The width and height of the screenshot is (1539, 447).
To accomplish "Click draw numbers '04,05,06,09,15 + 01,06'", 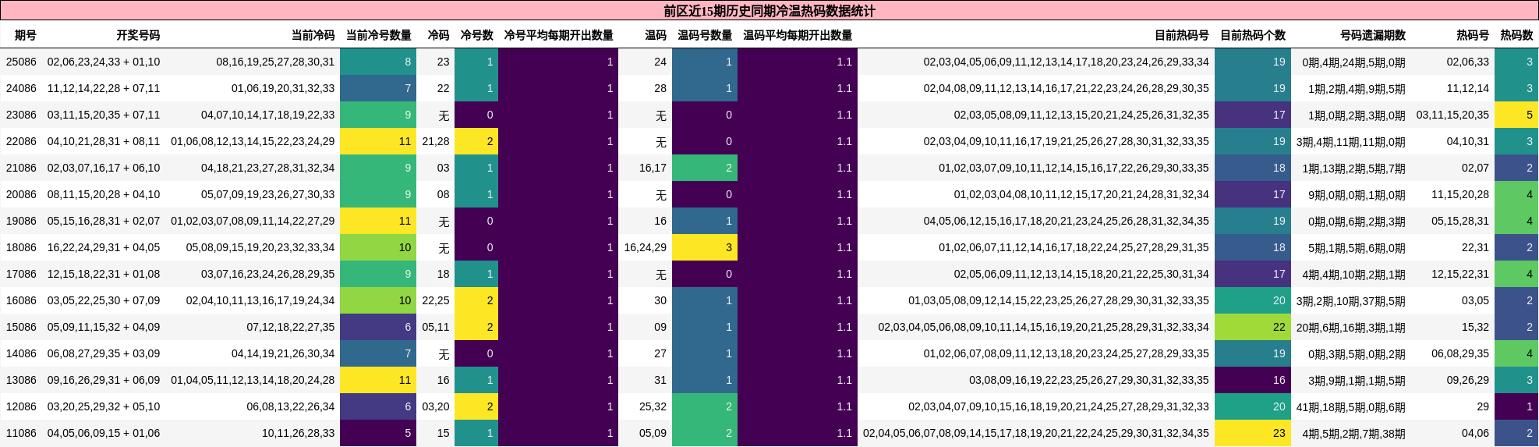I will tap(104, 433).
